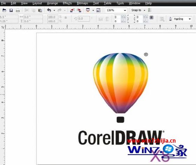Click the Redo arrow icon
The image size is (196, 165).
(x=59, y=10)
